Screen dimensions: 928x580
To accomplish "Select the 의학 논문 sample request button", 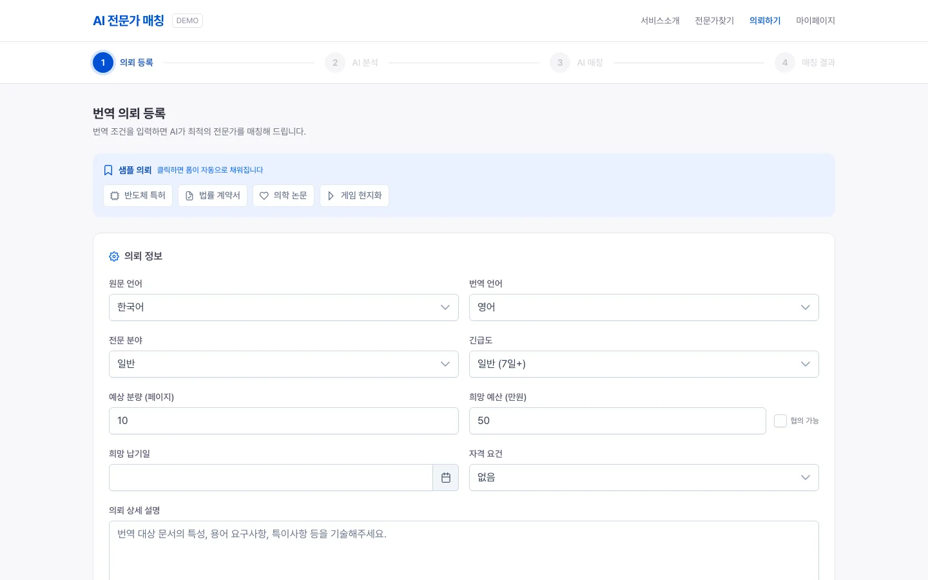I will pyautogui.click(x=284, y=196).
